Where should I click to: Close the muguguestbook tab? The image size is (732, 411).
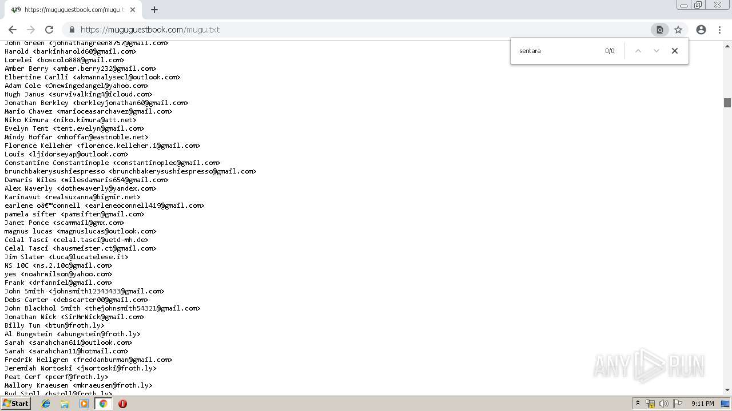(133, 10)
